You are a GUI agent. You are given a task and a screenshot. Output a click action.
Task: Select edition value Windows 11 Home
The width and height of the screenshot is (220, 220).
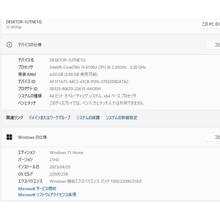click(x=67, y=153)
